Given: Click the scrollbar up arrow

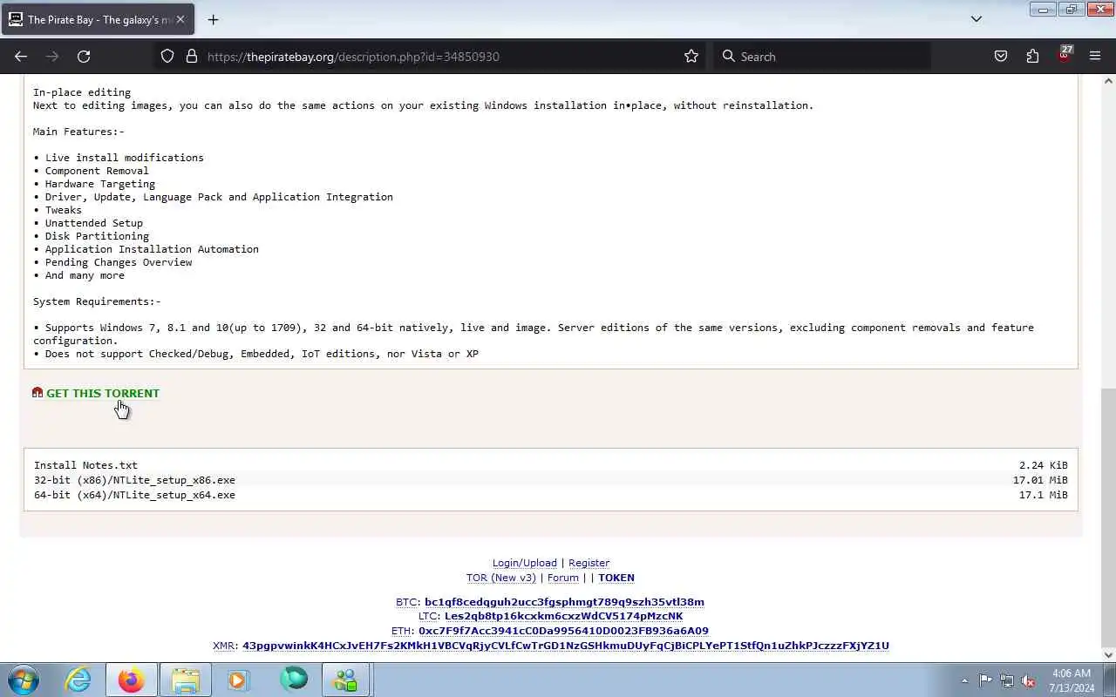Looking at the screenshot, I should 1108,81.
